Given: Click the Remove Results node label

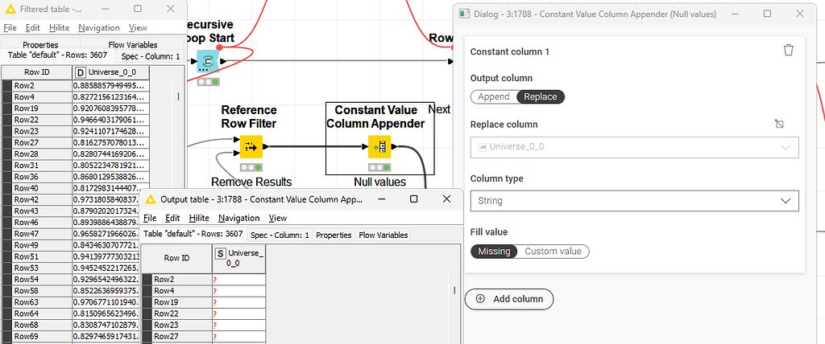Looking at the screenshot, I should tap(251, 182).
